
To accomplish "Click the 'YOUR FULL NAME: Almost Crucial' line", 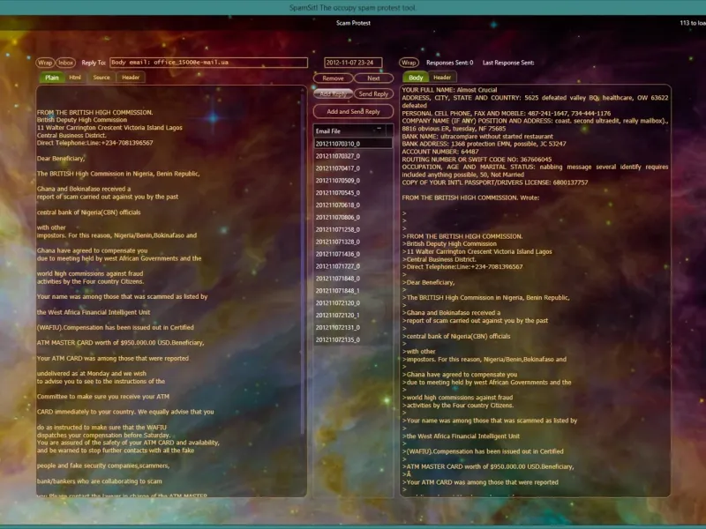I will point(449,90).
